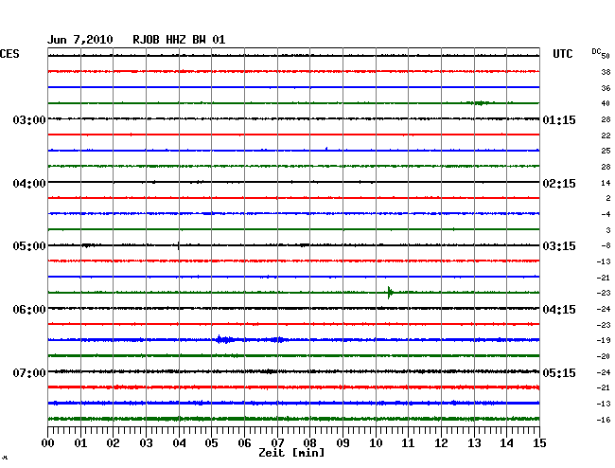Click the blue seismic event burst after minute 05
The height and width of the screenshot is (468, 615).
pos(225,339)
